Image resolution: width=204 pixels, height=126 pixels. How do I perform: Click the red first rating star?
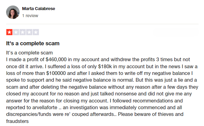9,32
